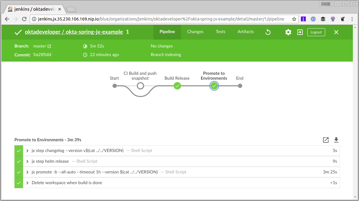Expand the jx promote step log

point(27,172)
